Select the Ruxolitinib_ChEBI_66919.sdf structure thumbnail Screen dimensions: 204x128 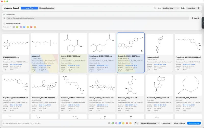pos(160,85)
